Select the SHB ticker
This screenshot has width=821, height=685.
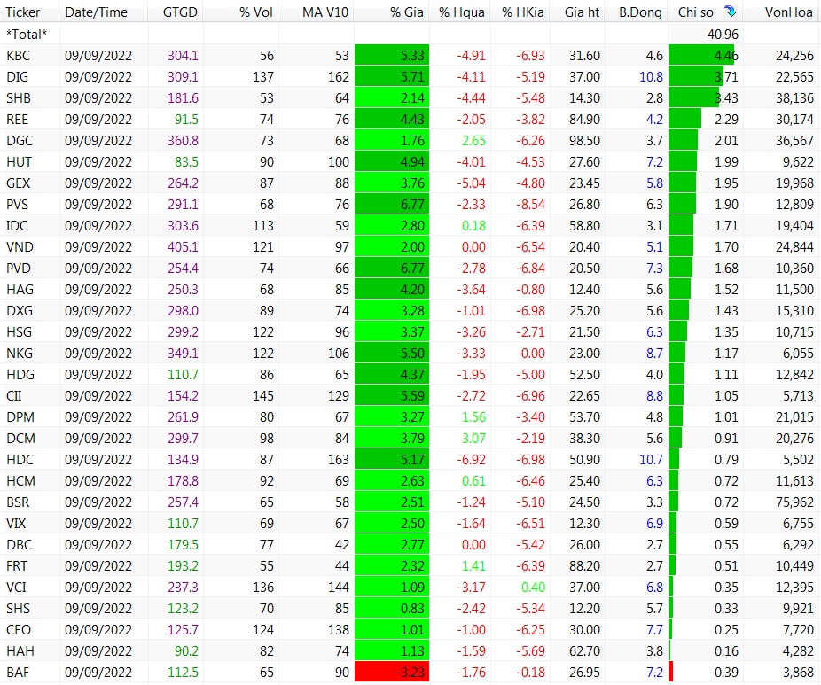19,98
